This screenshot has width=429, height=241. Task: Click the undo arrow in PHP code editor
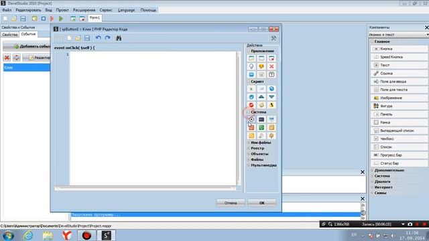pyautogui.click(x=99, y=38)
